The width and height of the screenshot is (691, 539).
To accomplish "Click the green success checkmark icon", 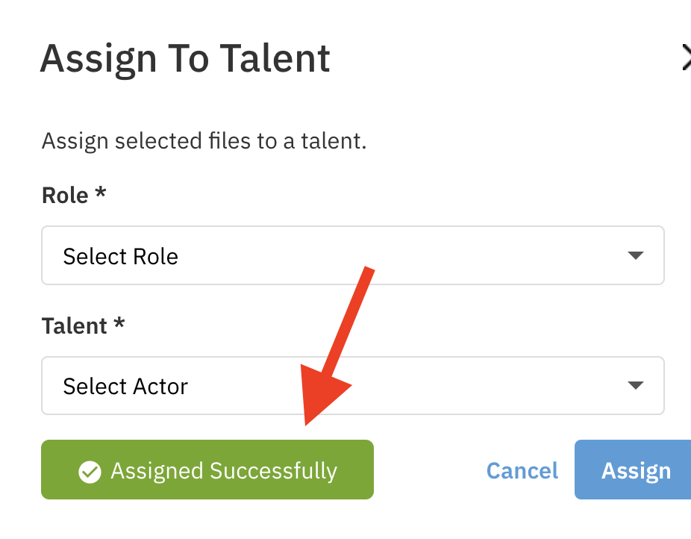I will click(90, 472).
